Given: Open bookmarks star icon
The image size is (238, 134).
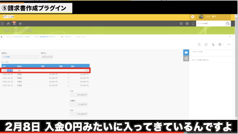Looking at the screenshot, I should 20,24.
